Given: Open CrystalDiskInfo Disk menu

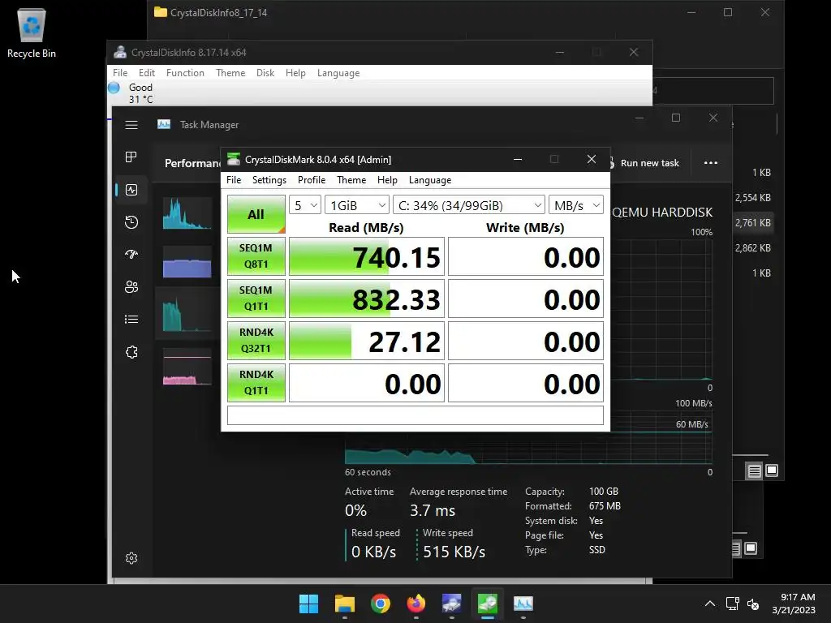Looking at the screenshot, I should click(265, 73).
